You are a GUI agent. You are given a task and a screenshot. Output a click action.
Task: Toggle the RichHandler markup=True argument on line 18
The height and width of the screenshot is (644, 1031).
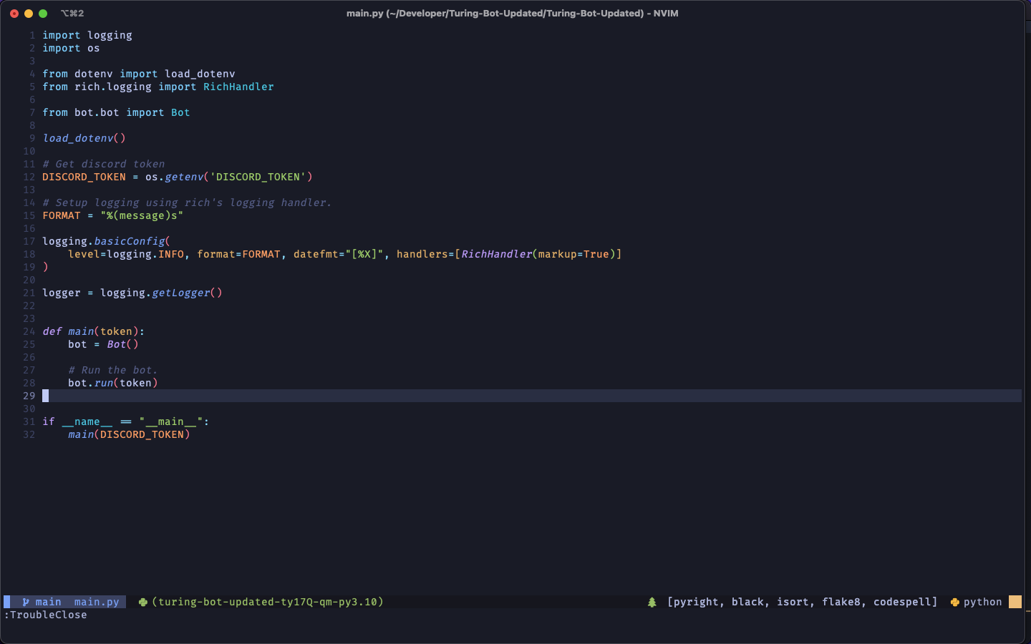tap(573, 254)
